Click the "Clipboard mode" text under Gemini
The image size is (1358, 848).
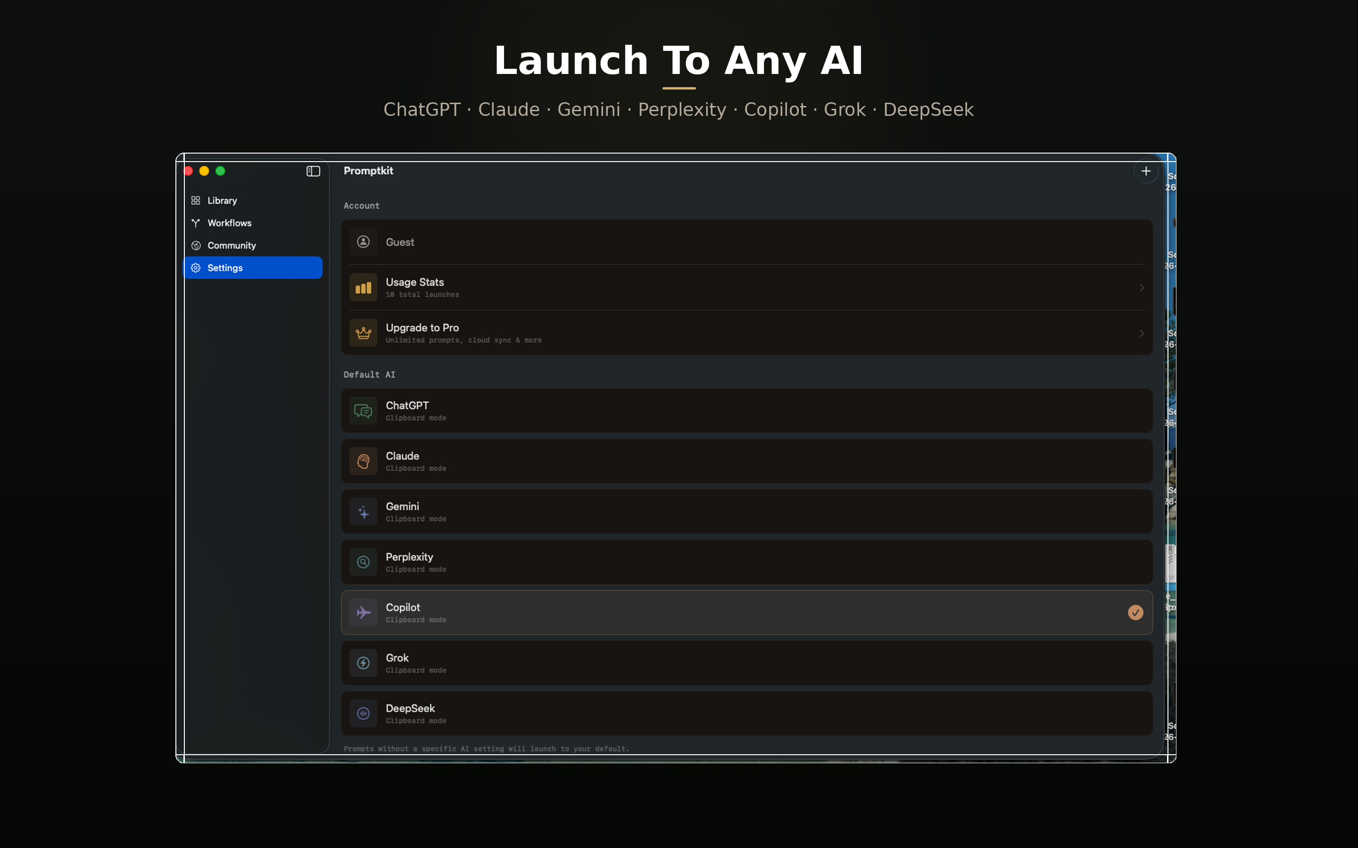416,519
